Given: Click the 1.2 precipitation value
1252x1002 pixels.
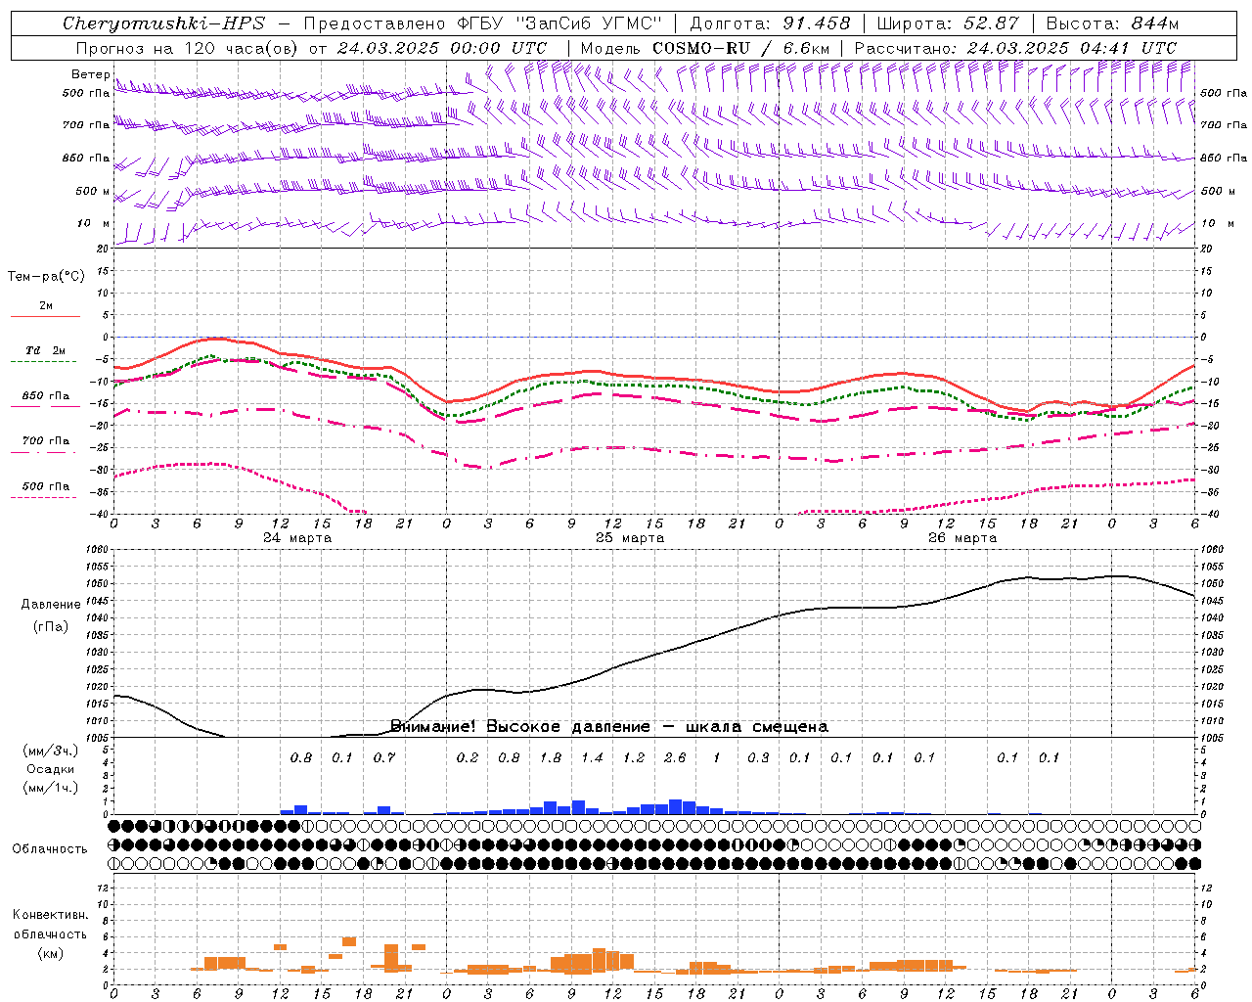Looking at the screenshot, I should (x=634, y=757).
